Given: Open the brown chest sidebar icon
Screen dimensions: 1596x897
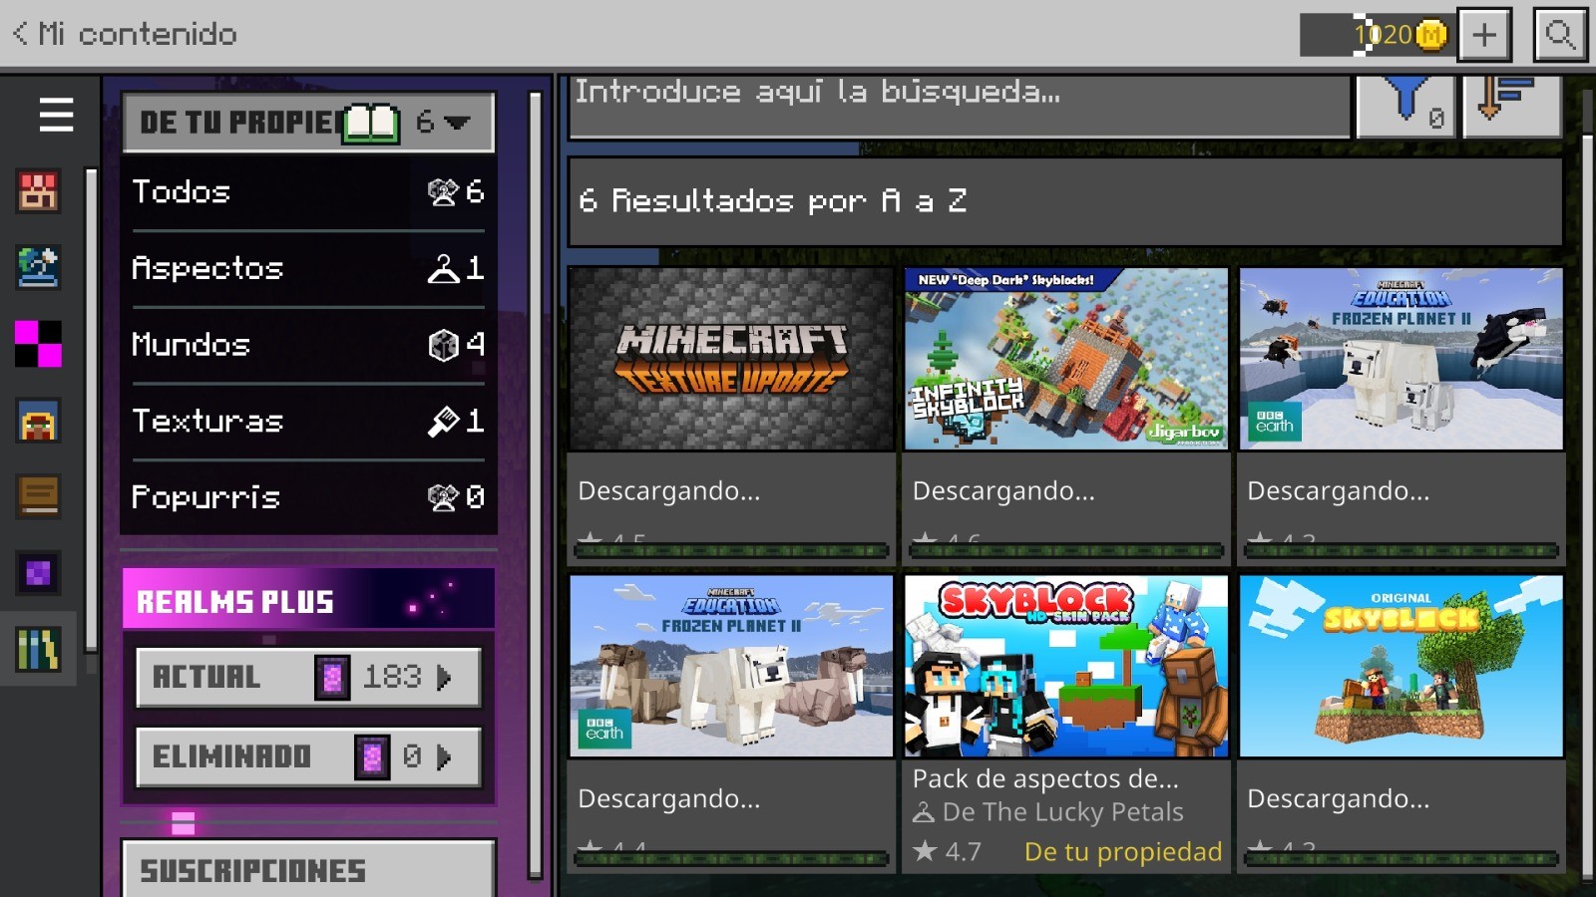Looking at the screenshot, I should click(38, 496).
